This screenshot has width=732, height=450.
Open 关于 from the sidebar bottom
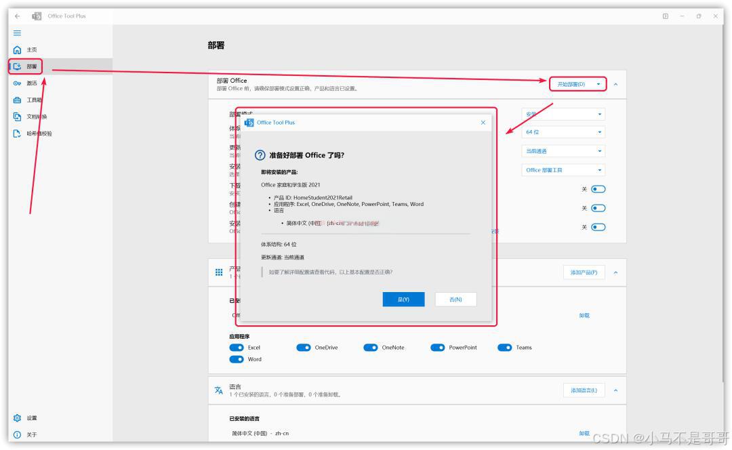pyautogui.click(x=61, y=434)
